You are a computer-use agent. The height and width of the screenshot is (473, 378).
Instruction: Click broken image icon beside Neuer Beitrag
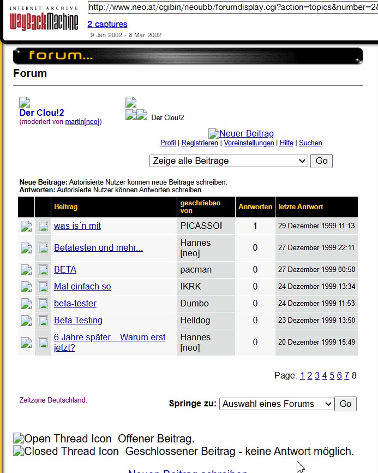pos(214,134)
